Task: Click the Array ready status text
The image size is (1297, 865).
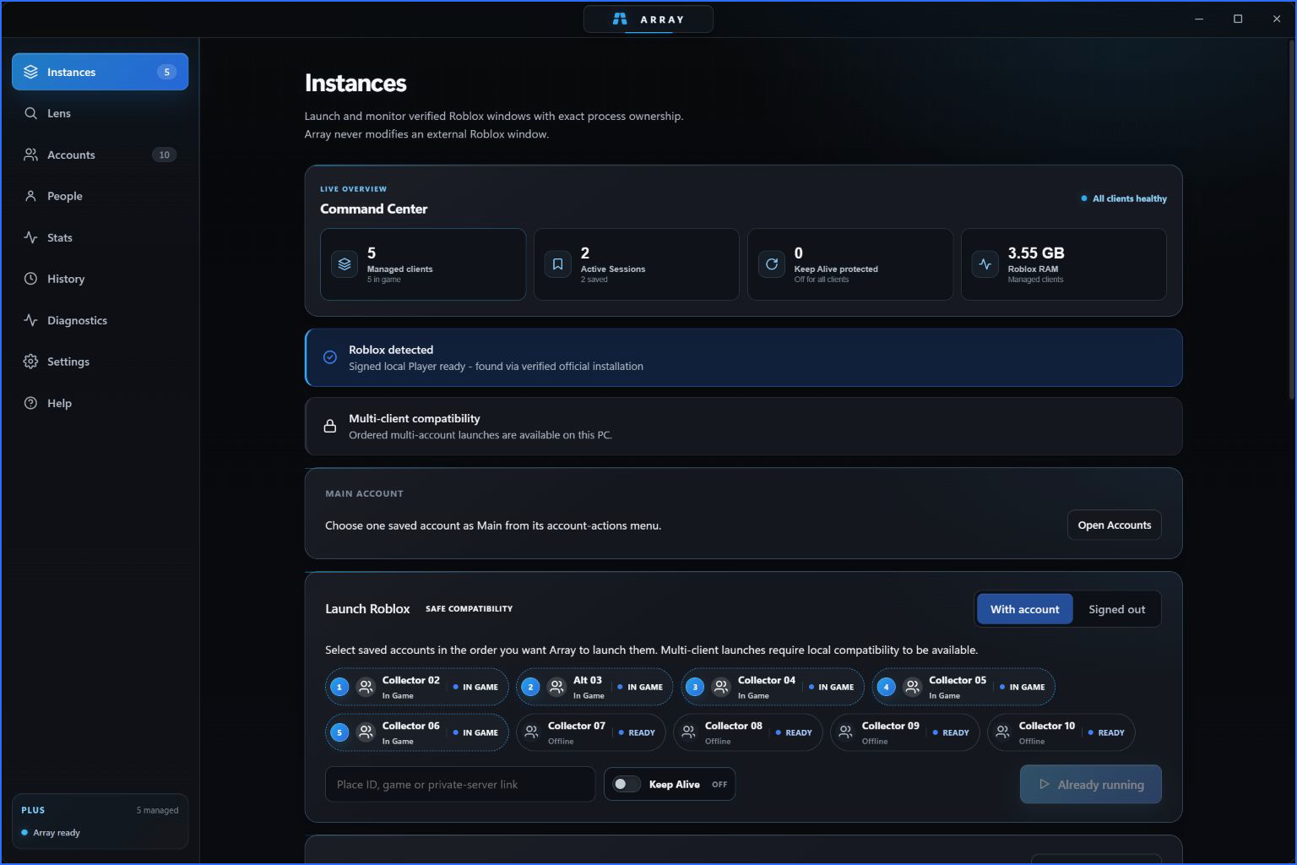Action: pyautogui.click(x=57, y=832)
